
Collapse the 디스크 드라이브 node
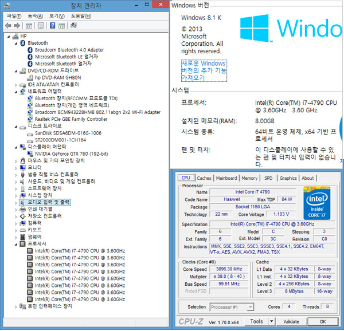pos(16,127)
